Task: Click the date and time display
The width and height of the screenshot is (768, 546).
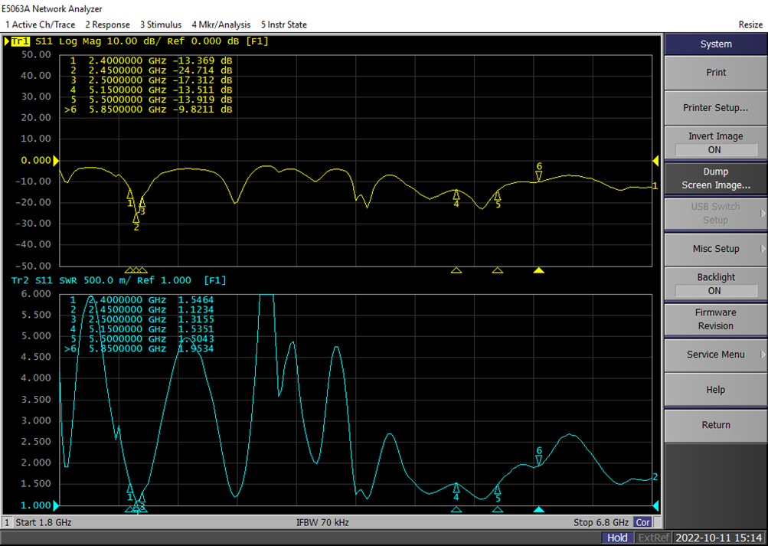Action: 718,538
